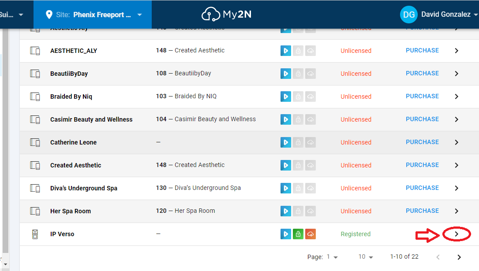The image size is (479, 271).
Task: Click the mobile video icon for Casimir Beauty and Wellness
Action: tap(286, 119)
